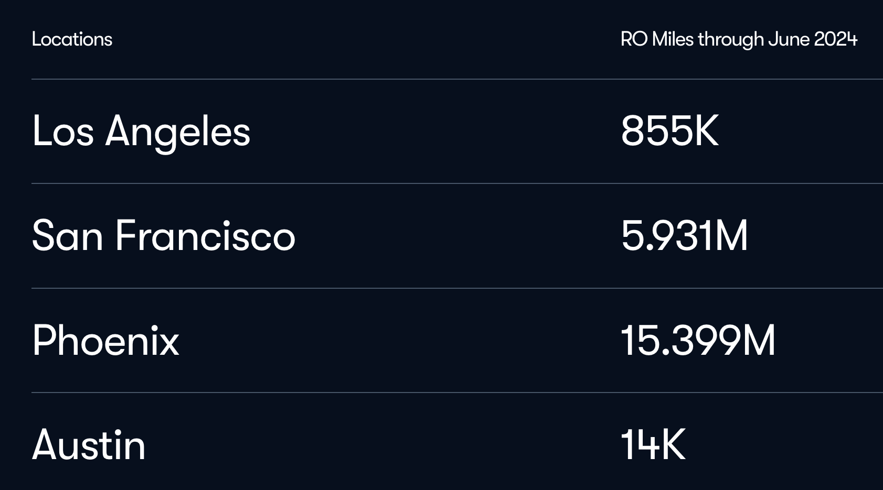Click the divider between San Francisco and Phoenix
The image size is (883, 490).
tap(456, 288)
